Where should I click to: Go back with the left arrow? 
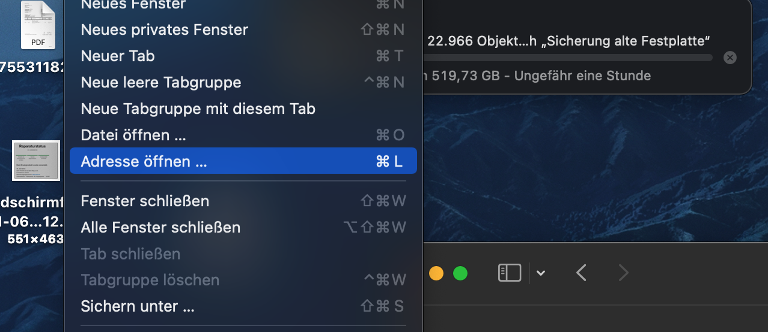pos(581,273)
